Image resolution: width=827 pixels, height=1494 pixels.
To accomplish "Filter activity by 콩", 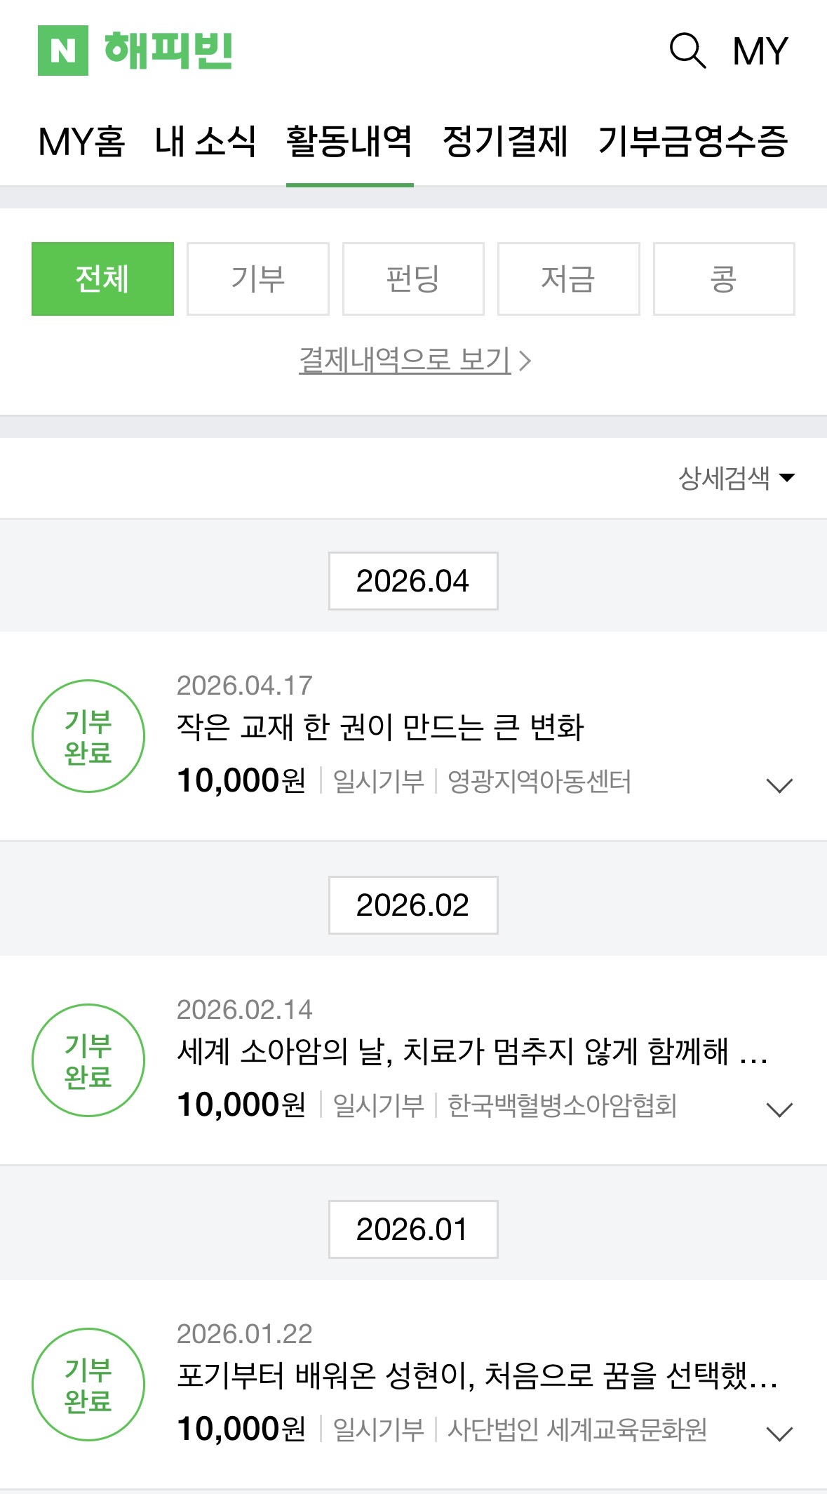I will pyautogui.click(x=724, y=279).
